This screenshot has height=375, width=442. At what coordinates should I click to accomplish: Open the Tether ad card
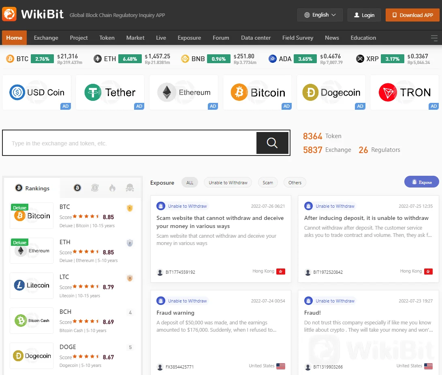click(110, 92)
